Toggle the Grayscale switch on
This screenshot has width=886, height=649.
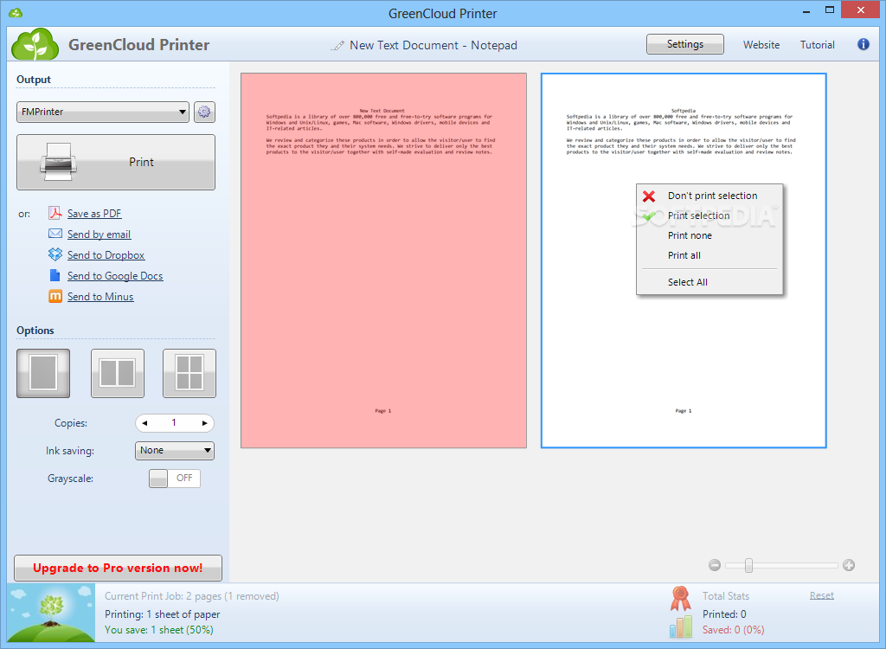tap(175, 479)
